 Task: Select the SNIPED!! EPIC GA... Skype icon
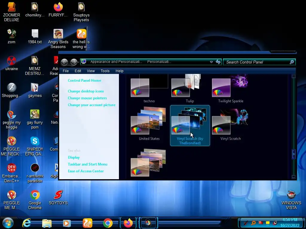(x=35, y=146)
